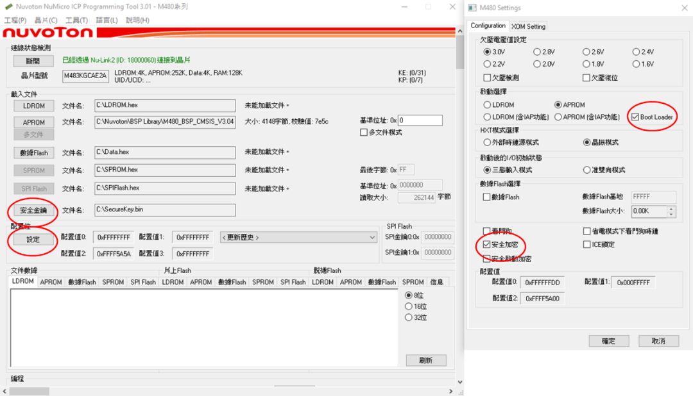Enable the 欠壓復位 checkbox
Image resolution: width=693 pixels, height=396 pixels.
[586, 78]
